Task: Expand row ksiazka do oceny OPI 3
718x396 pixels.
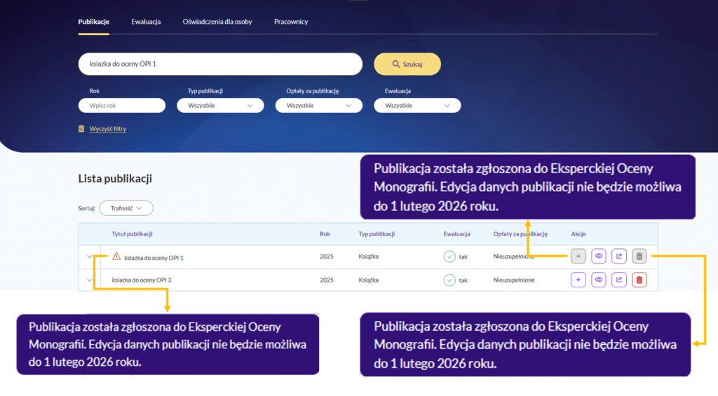Action: click(x=90, y=280)
